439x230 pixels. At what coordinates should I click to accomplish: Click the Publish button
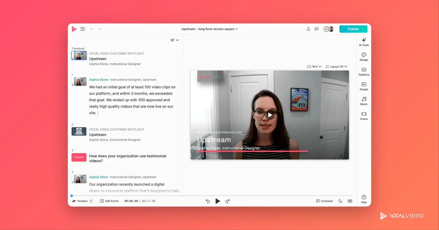click(353, 29)
